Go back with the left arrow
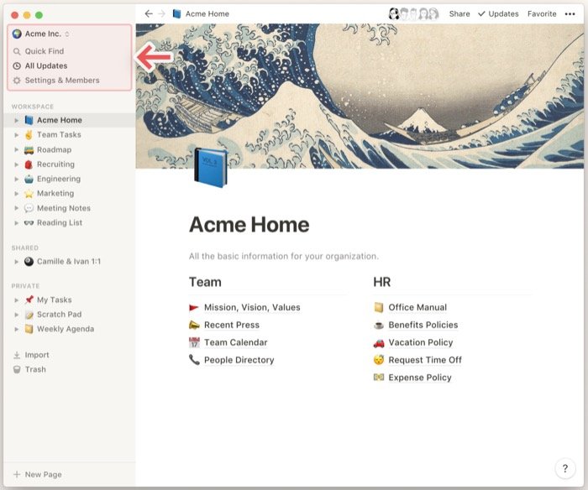 coord(149,14)
